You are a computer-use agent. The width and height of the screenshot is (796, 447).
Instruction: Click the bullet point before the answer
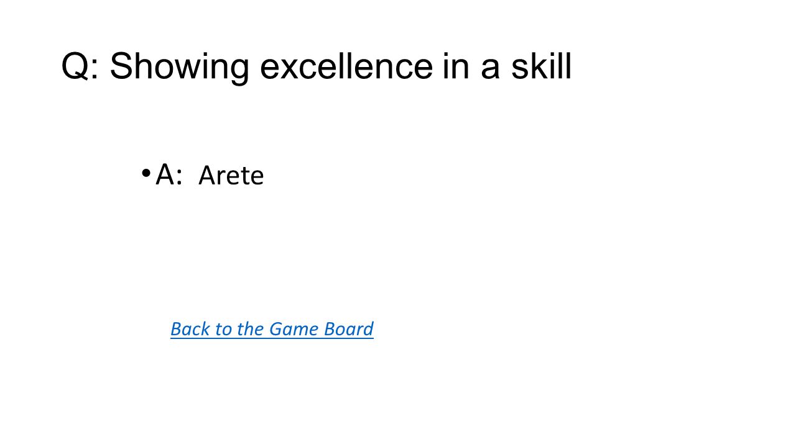146,173
